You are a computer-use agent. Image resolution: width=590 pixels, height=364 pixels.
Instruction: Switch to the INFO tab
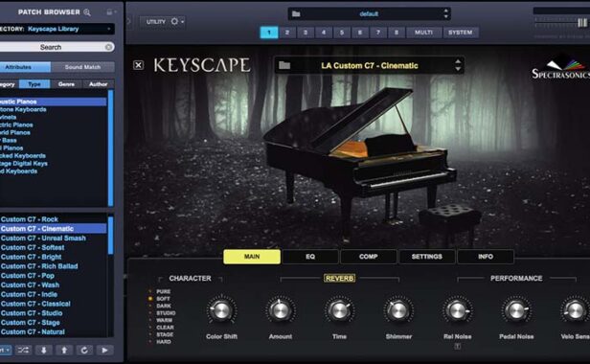(486, 257)
